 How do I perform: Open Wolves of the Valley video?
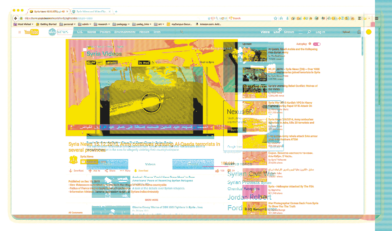255,91
